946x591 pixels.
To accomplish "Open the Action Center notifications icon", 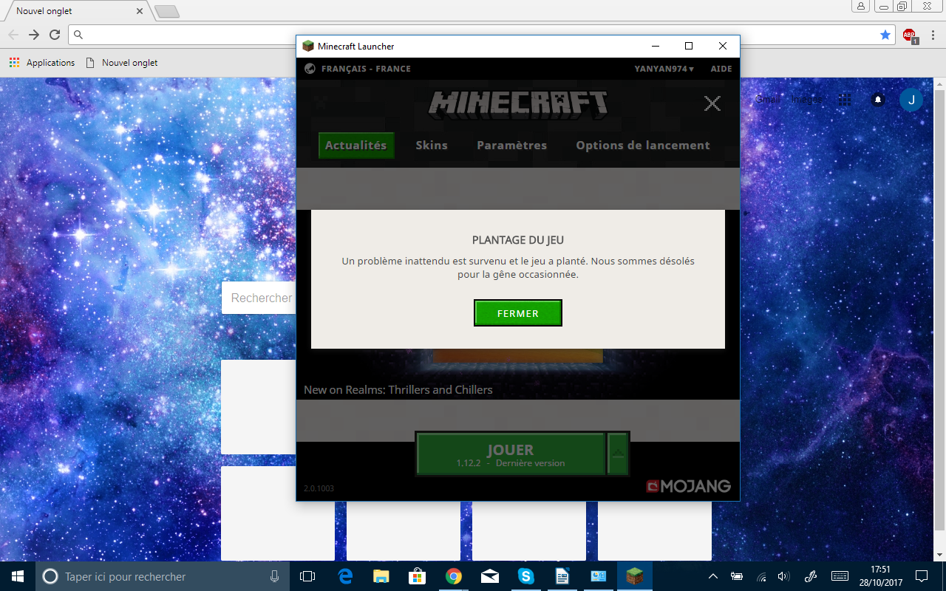I will coord(922,576).
